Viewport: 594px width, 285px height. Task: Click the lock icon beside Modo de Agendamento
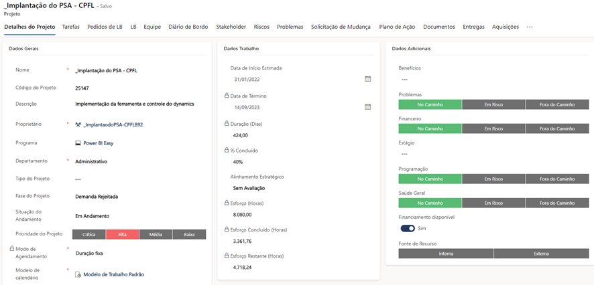point(11,248)
